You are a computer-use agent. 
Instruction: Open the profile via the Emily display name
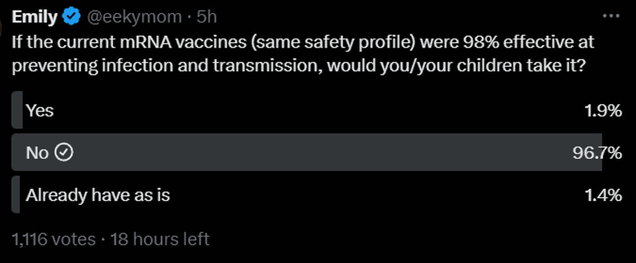pos(34,17)
